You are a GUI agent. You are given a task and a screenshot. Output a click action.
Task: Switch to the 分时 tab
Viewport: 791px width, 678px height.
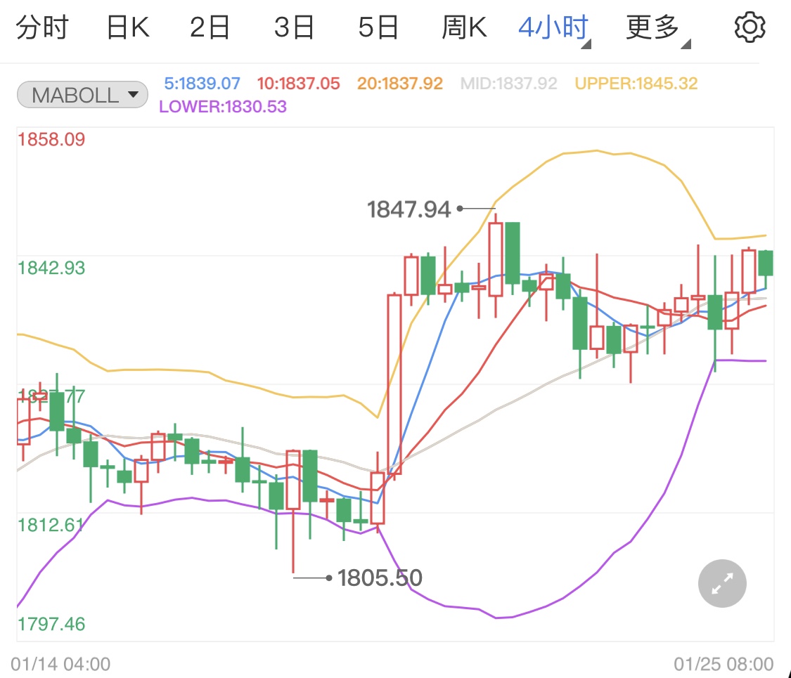(42, 27)
